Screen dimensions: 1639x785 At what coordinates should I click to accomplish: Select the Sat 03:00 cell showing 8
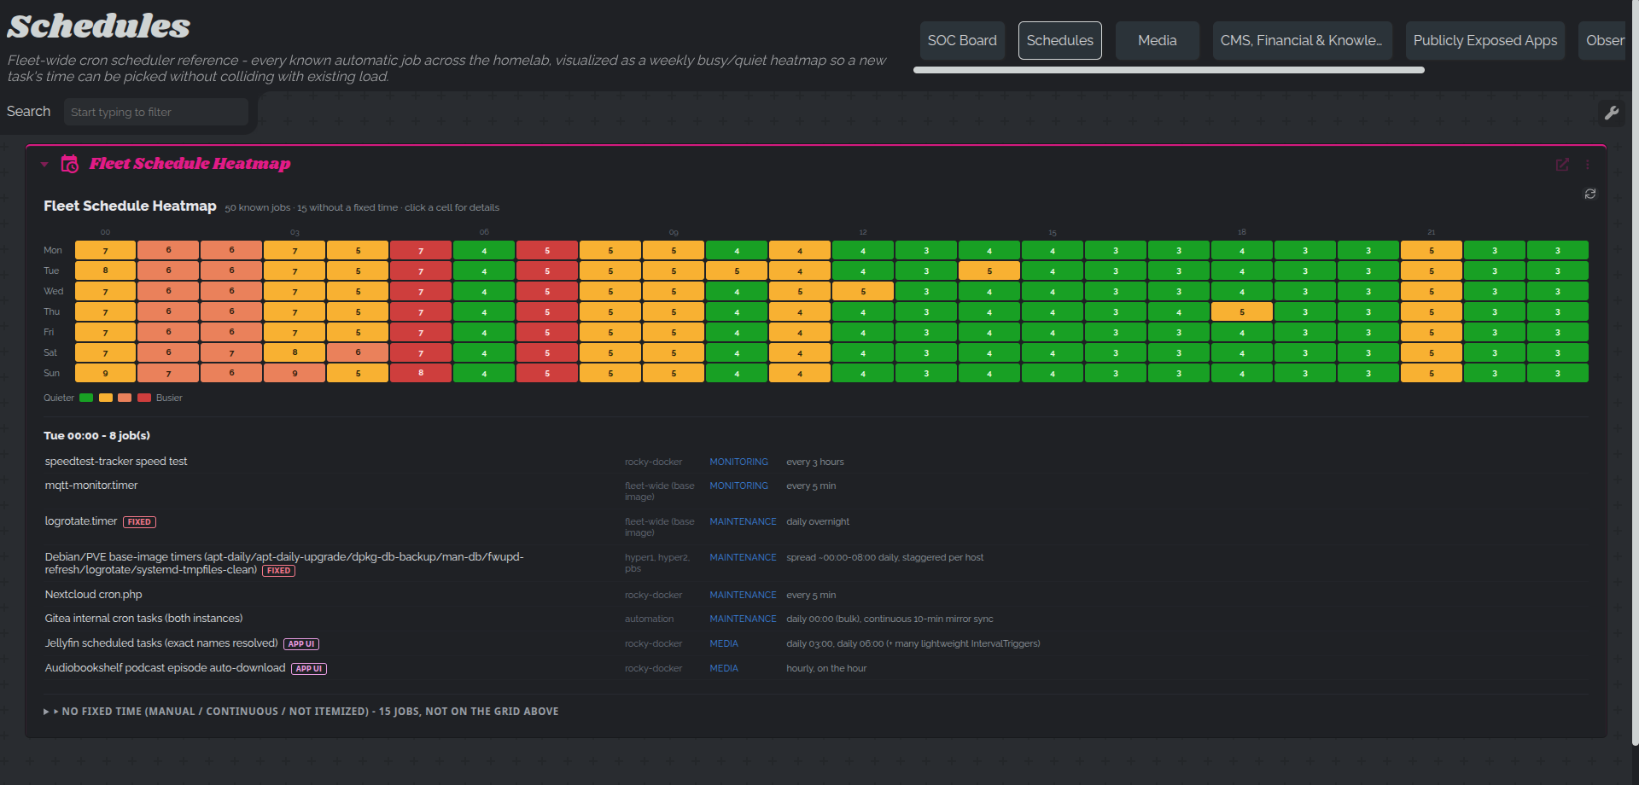click(295, 352)
